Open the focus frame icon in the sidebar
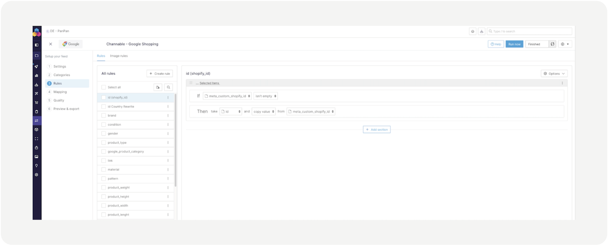Image resolution: width=608 pixels, height=245 pixels. 37,139
